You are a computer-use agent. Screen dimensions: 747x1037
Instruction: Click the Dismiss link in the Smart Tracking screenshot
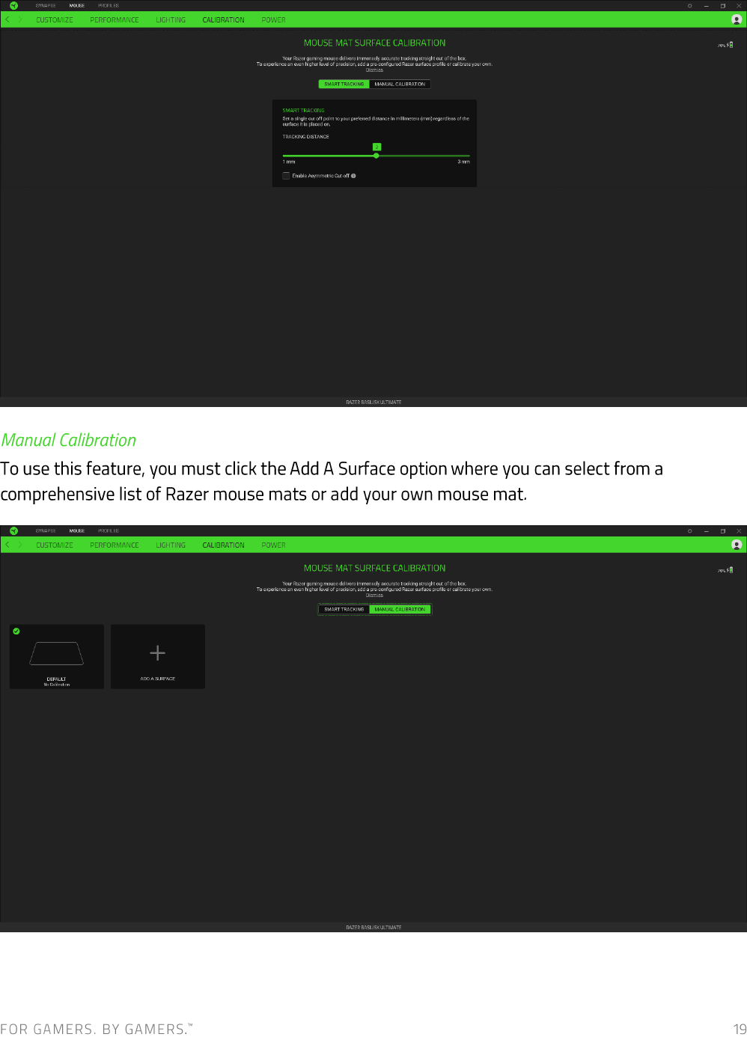pos(374,70)
